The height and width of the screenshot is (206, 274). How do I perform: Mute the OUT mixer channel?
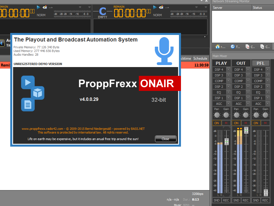point(246,123)
